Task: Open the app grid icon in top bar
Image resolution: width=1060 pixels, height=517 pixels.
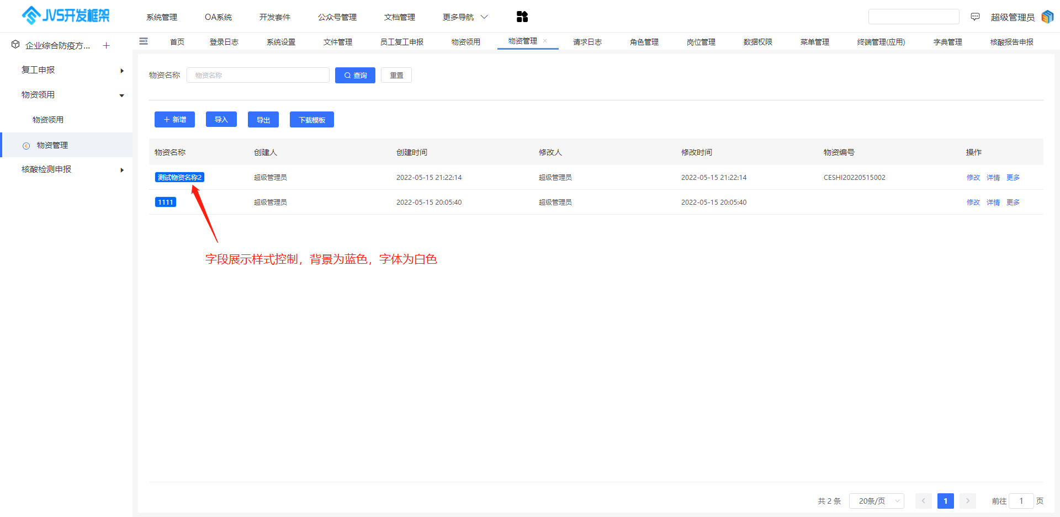Action: 522,17
